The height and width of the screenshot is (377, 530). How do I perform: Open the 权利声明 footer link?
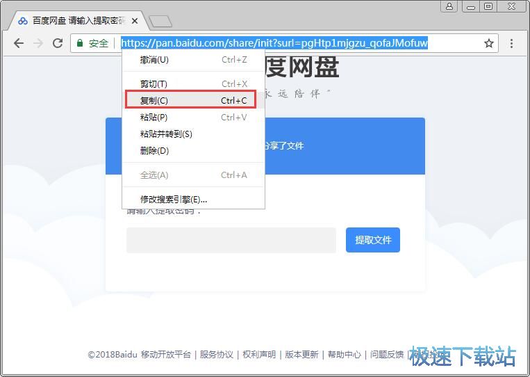coord(259,354)
